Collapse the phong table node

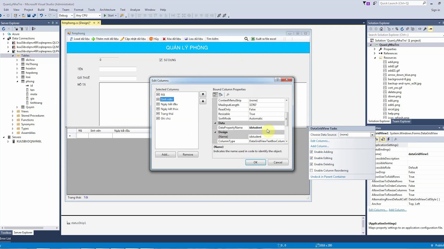(x=17, y=81)
